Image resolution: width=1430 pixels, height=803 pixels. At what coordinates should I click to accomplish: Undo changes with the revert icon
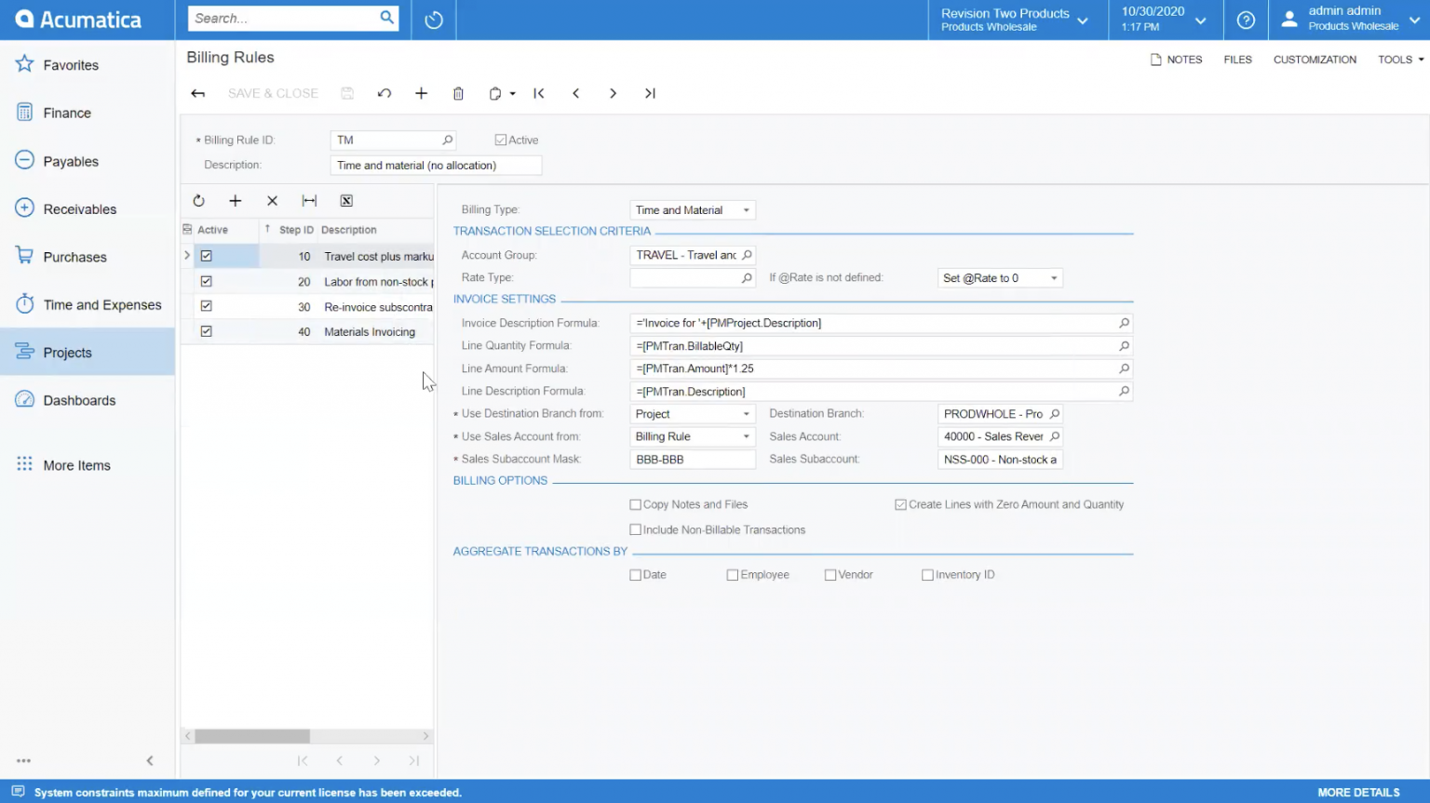[x=384, y=93]
